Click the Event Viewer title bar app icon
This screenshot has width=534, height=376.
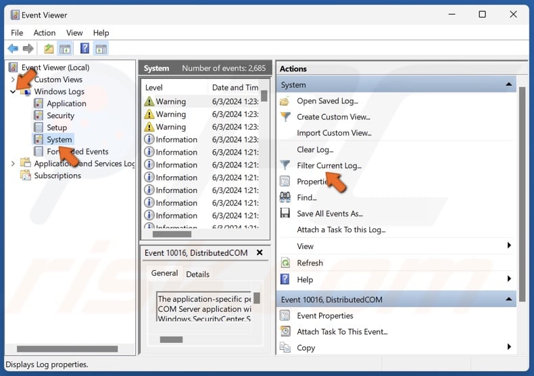15,15
